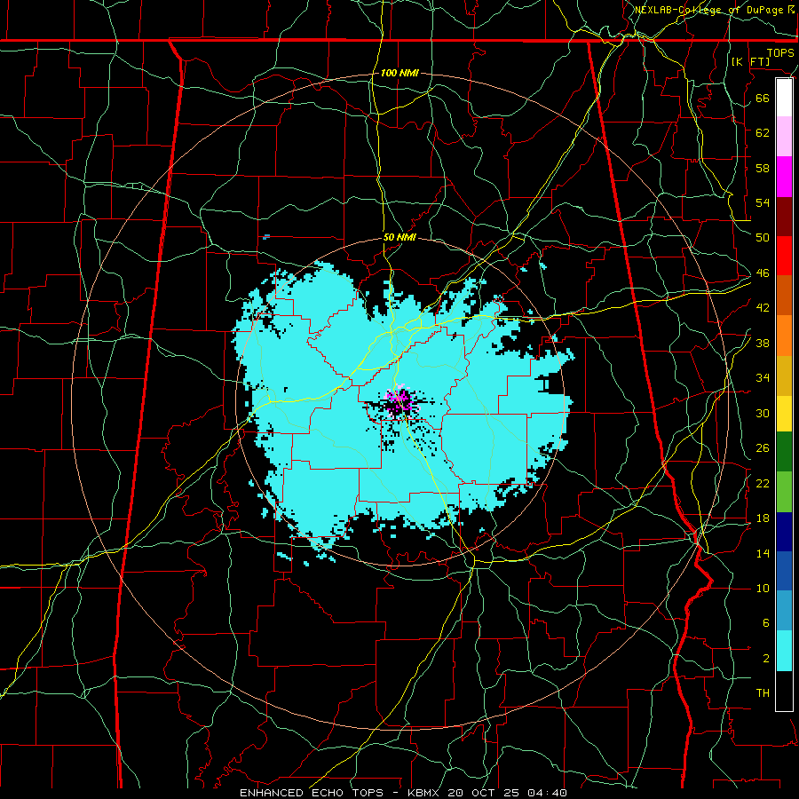Click the legend value "14"
Viewport: 799px width, 799px height.
pos(763,553)
